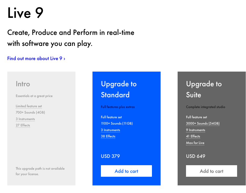The image size is (246, 193).
Task: Click the 'Upgrade to Standard' heading
Action: tap(119, 89)
